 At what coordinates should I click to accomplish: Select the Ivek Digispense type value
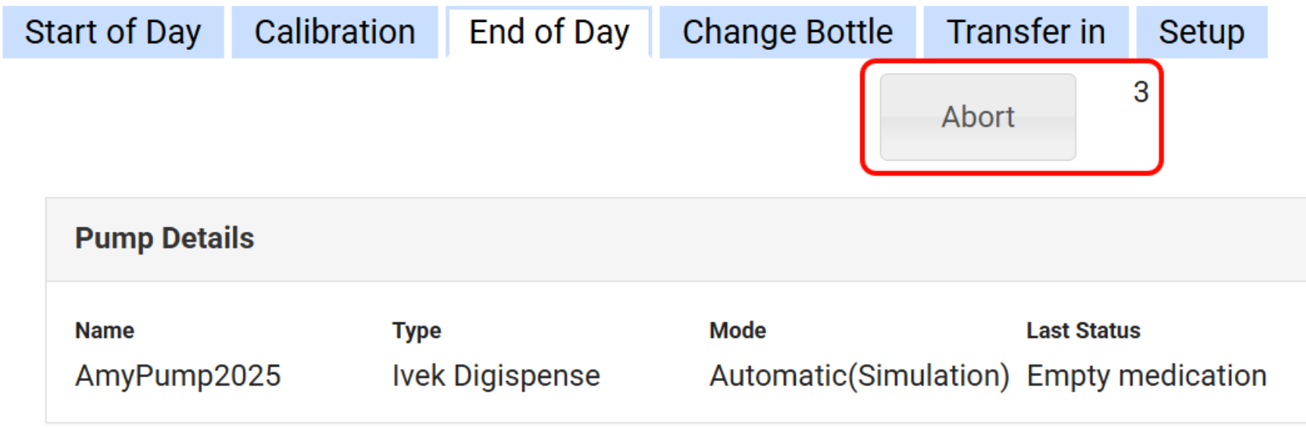click(x=496, y=376)
